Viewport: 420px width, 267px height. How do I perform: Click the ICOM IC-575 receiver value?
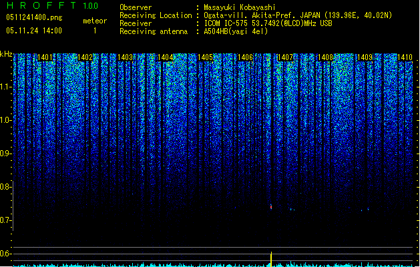coord(268,23)
